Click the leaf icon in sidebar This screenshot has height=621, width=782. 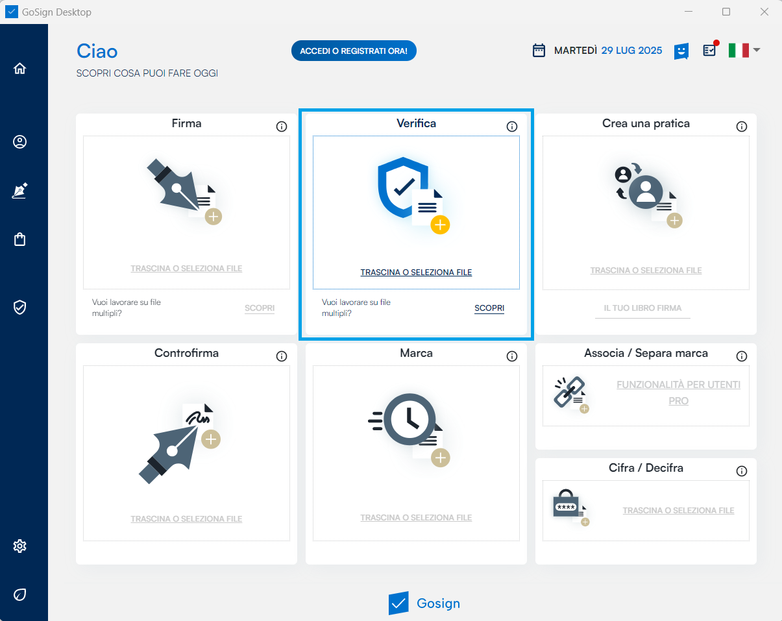(20, 594)
